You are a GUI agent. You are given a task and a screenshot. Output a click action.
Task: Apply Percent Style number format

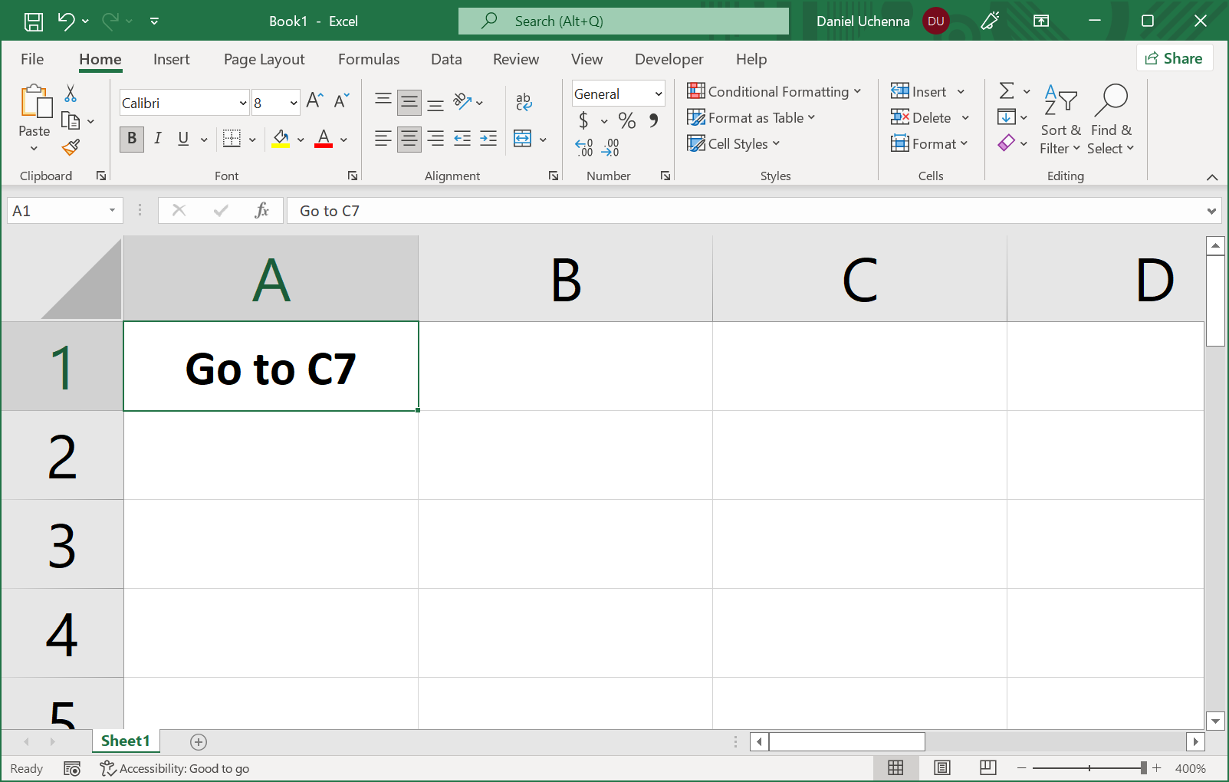[x=626, y=120]
